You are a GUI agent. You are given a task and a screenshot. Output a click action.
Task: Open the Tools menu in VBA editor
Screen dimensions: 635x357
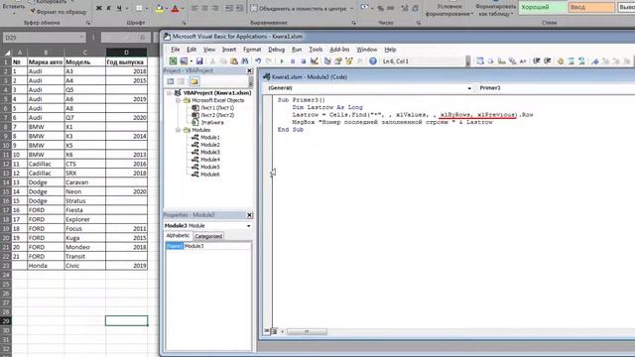click(316, 50)
